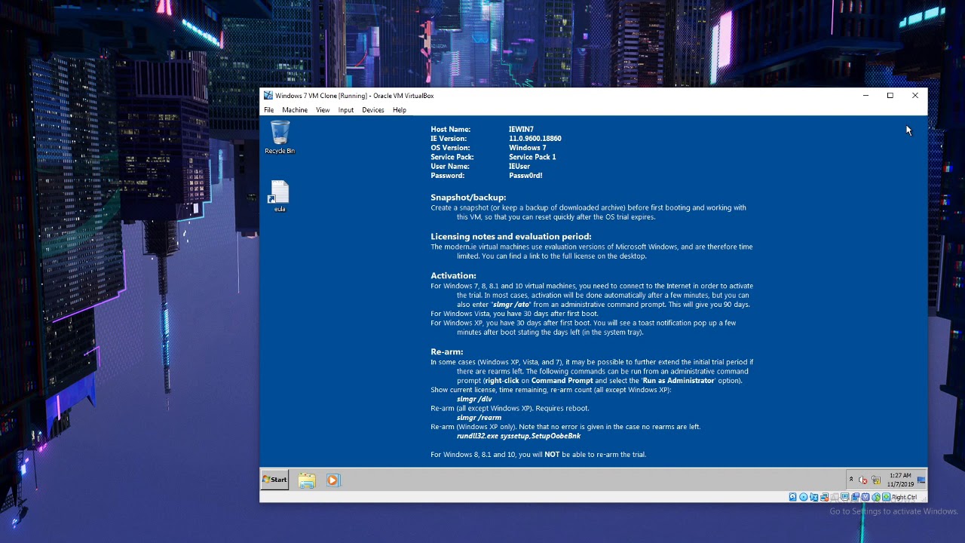The height and width of the screenshot is (543, 965).
Task: Select the eula file on the desktop
Action: (280, 196)
